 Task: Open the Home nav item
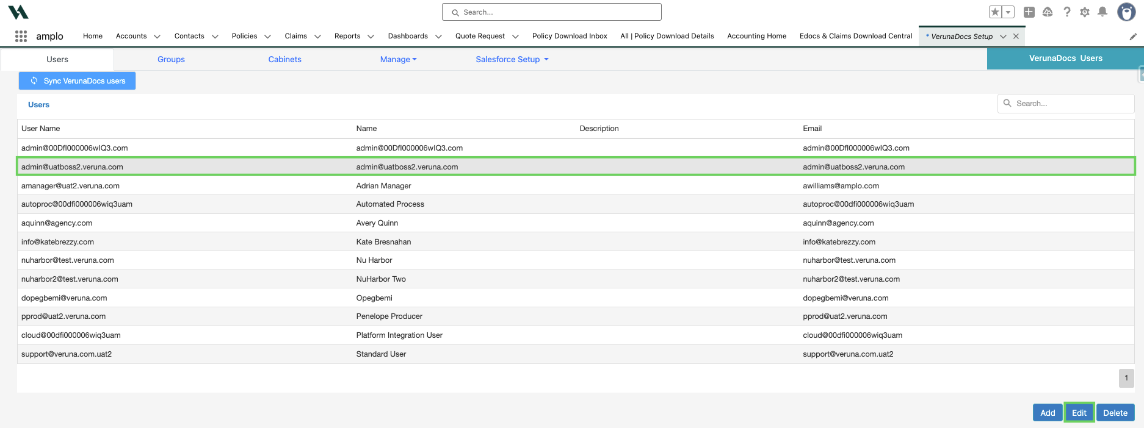coord(93,36)
